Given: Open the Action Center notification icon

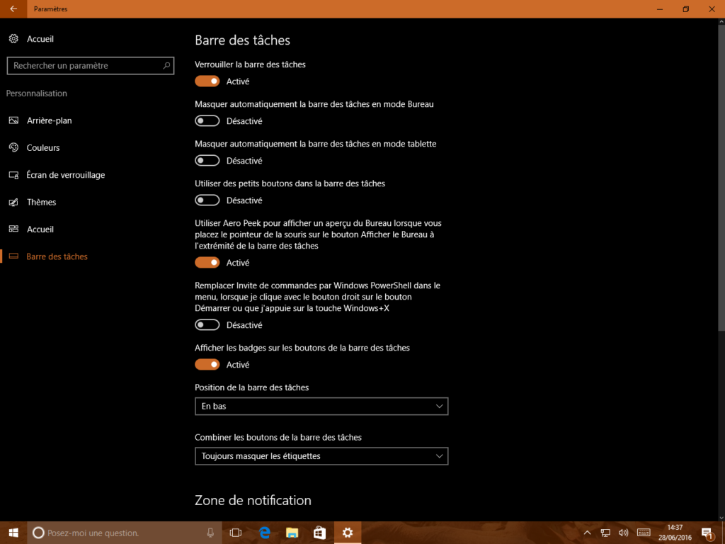Looking at the screenshot, I should point(707,533).
